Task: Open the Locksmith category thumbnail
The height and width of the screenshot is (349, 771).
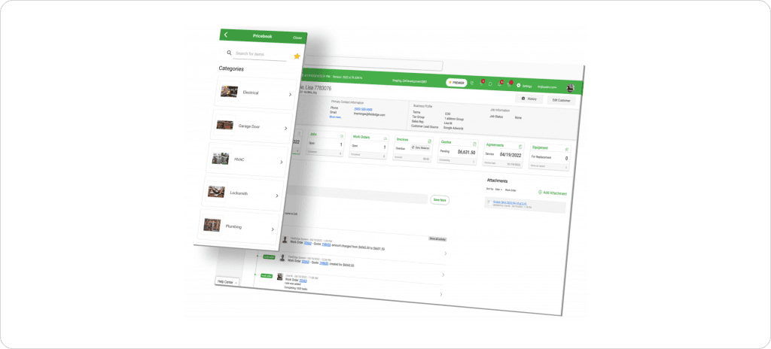Action: (216, 192)
